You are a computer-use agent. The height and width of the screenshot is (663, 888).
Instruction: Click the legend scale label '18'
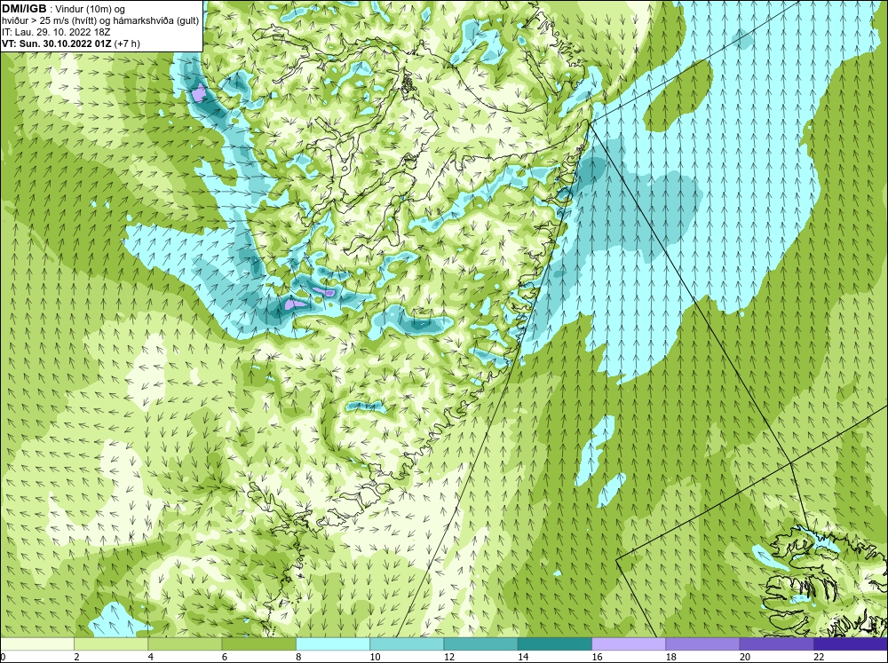(x=671, y=657)
